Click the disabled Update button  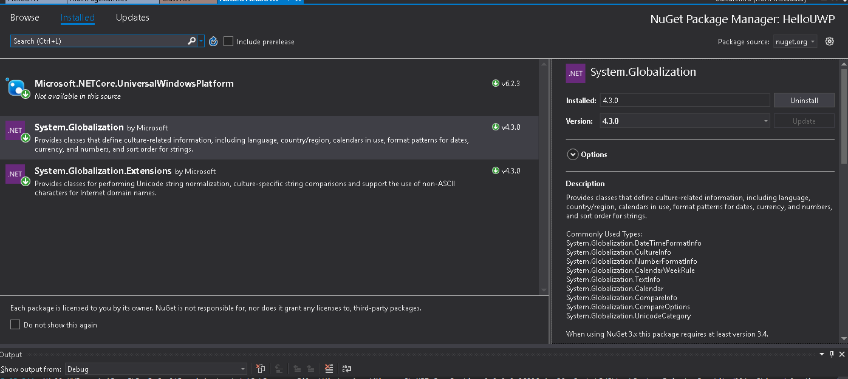tap(804, 121)
